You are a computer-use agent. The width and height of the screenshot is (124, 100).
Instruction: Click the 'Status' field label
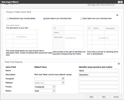pyautogui.click(x=8, y=91)
